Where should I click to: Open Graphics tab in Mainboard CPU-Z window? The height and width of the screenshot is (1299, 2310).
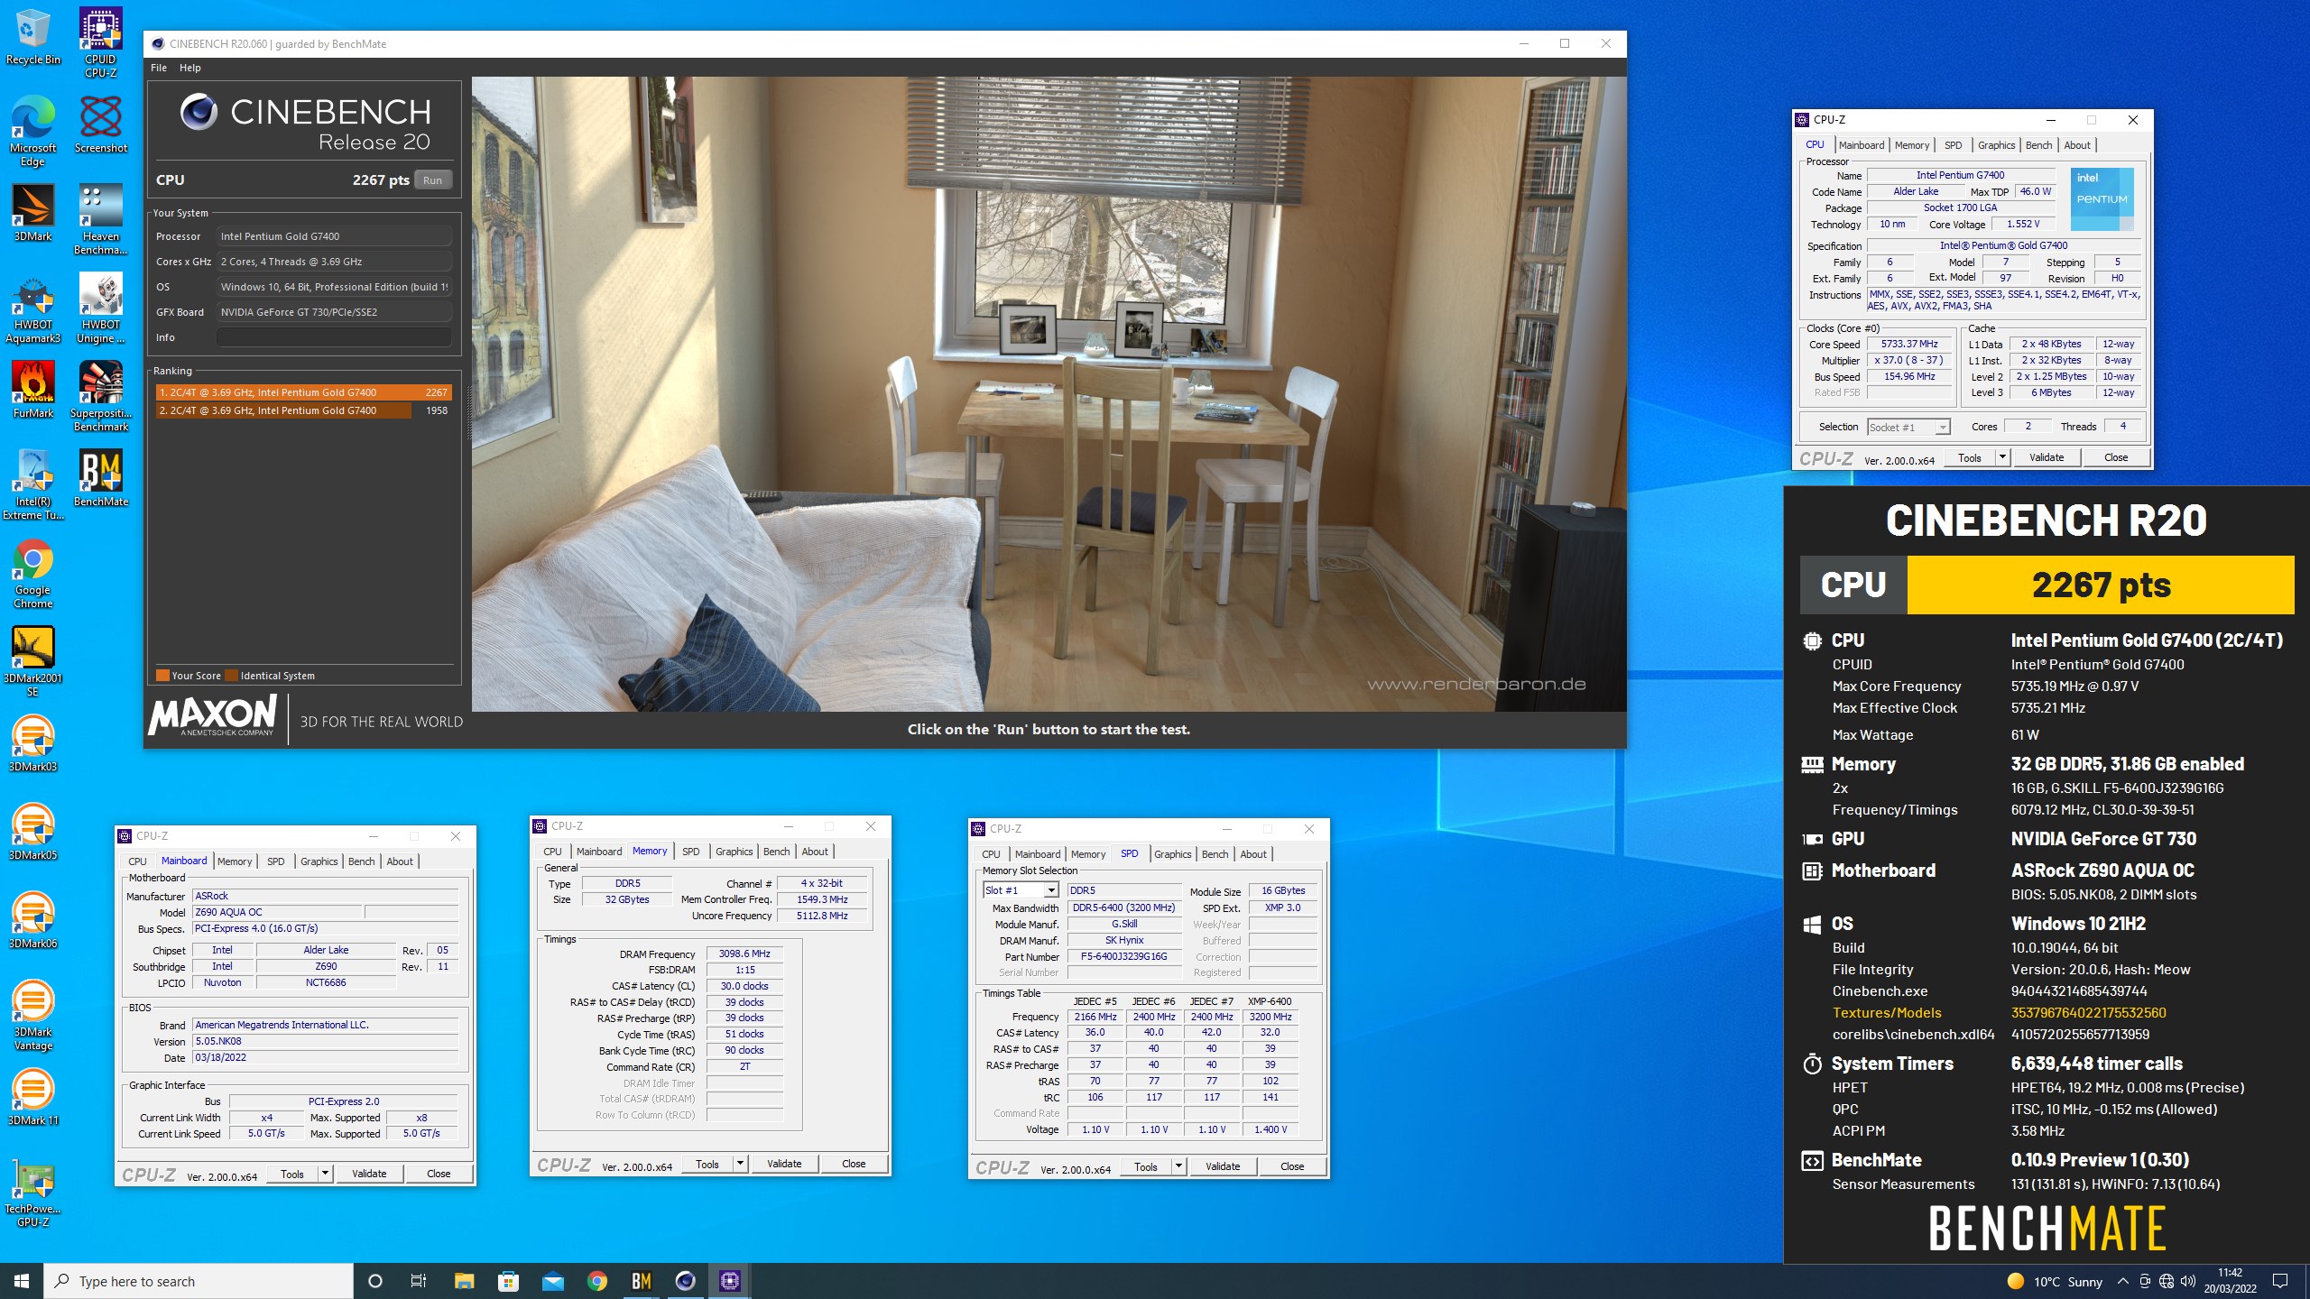319,861
